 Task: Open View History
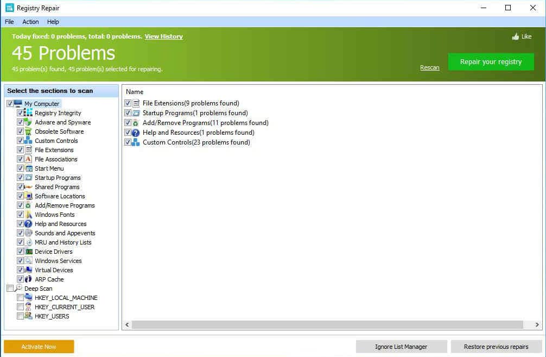[163, 36]
